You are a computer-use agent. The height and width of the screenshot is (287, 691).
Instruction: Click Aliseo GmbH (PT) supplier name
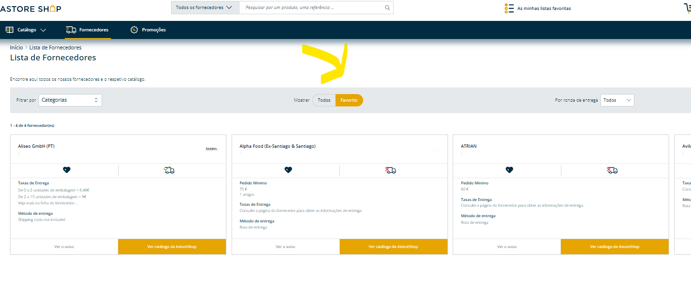pyautogui.click(x=36, y=146)
